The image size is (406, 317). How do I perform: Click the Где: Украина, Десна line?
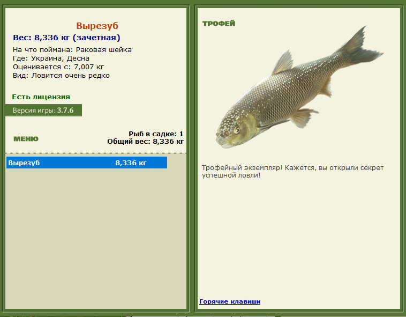[51, 58]
